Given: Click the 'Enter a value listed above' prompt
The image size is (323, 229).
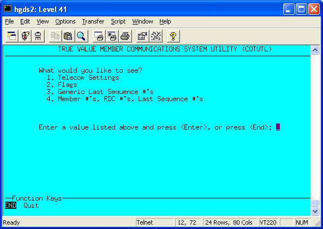Looking at the screenshot, I should (x=155, y=127).
